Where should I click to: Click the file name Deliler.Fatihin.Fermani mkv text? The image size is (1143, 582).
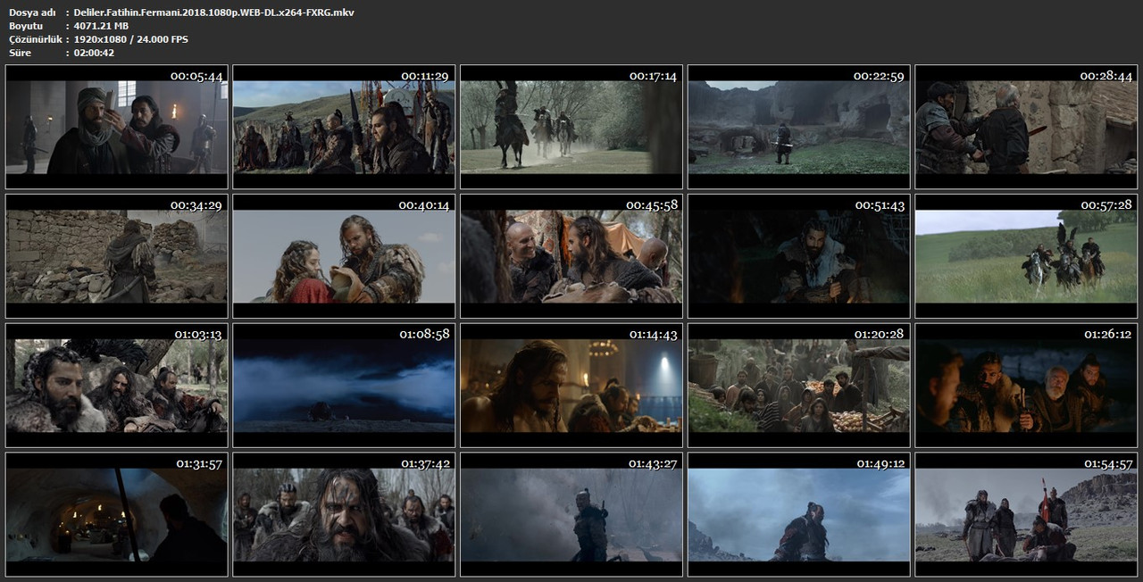[x=213, y=12]
